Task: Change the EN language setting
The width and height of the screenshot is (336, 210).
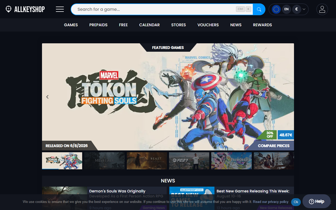Action: (286, 9)
